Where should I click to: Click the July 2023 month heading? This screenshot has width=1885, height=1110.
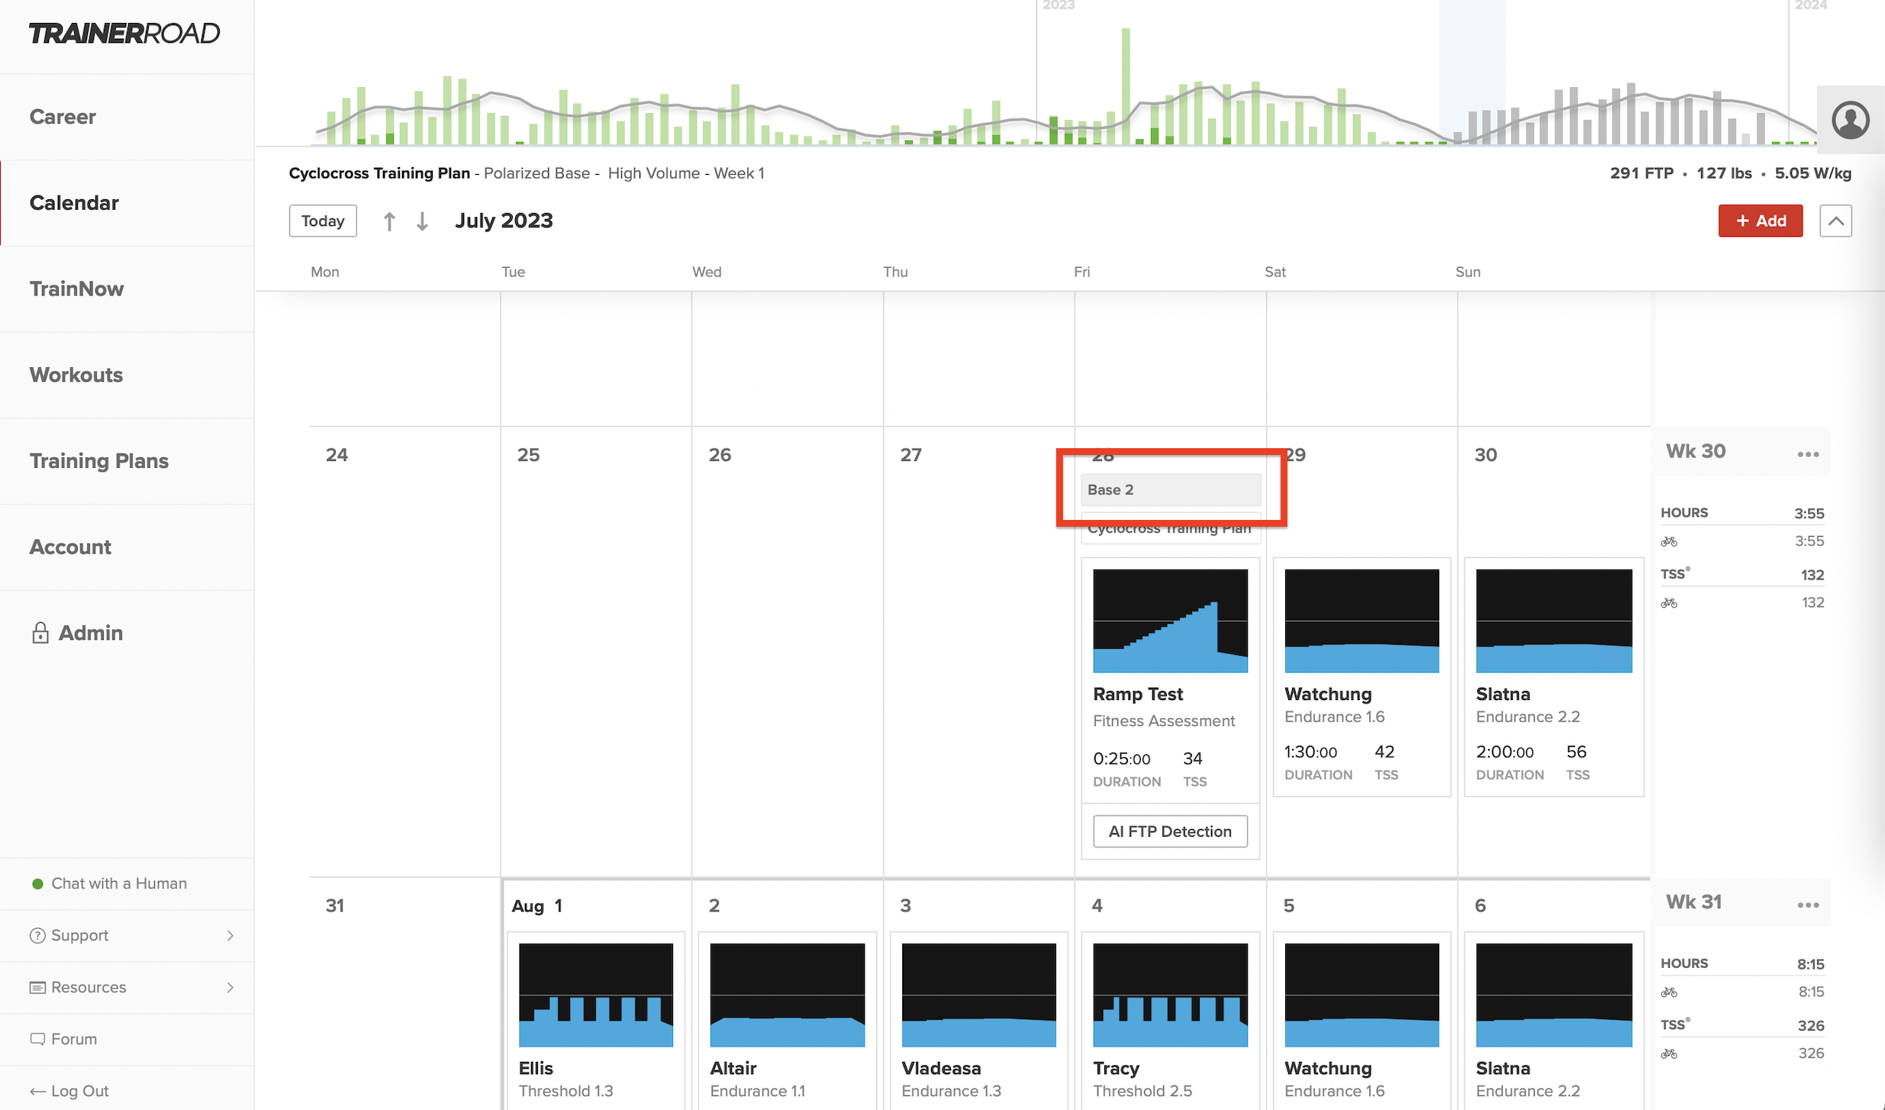(504, 221)
